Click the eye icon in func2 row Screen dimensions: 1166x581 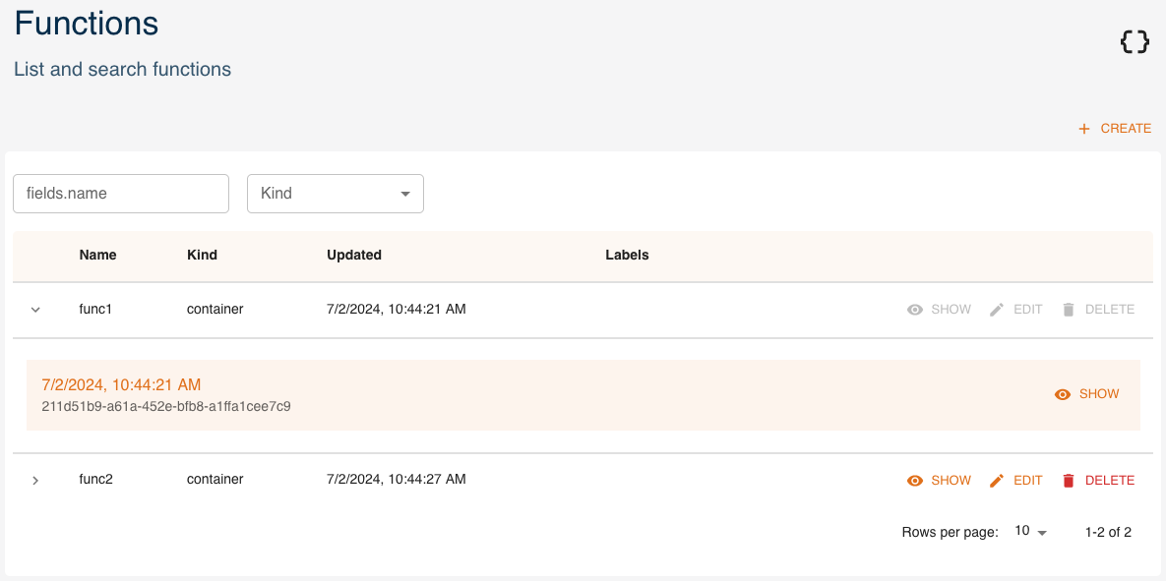[915, 481]
